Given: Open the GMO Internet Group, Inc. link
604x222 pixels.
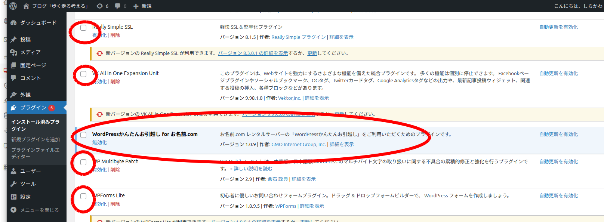Looking at the screenshot, I should 299,144.
